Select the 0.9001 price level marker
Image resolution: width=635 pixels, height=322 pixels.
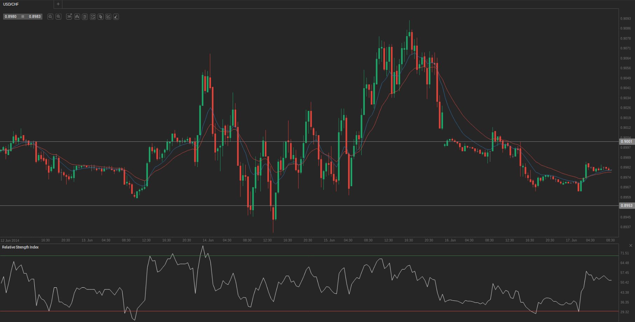pos(627,142)
